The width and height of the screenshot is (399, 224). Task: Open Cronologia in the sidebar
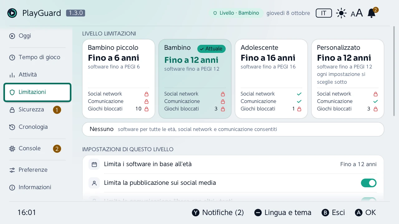37,127
